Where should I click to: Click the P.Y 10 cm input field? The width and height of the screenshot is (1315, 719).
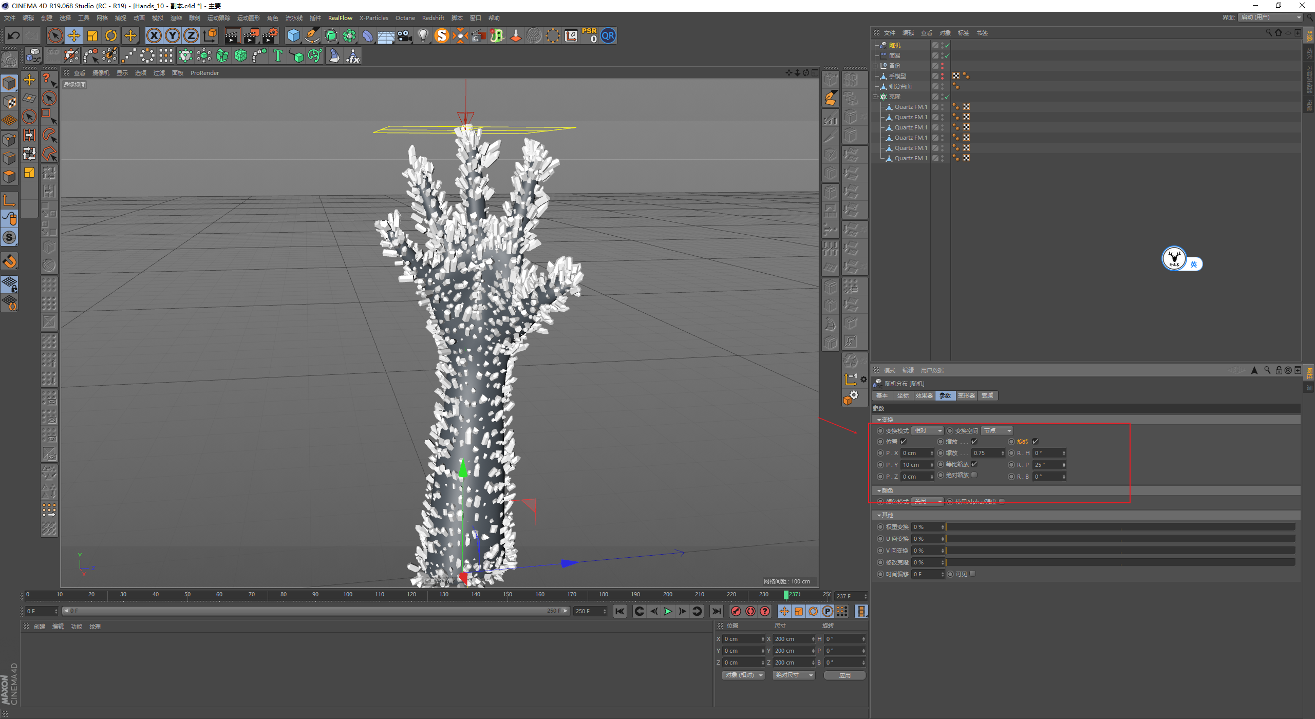(915, 465)
